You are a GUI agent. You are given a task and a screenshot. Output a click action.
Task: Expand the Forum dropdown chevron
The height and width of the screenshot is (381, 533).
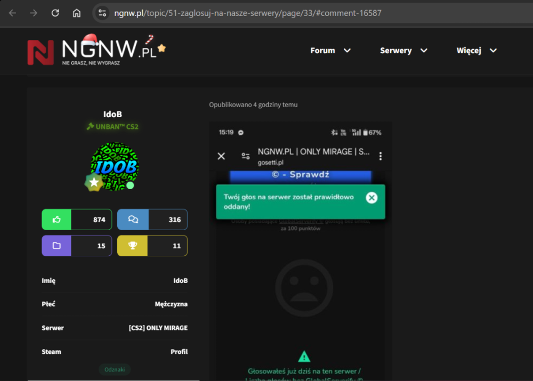[x=347, y=51]
